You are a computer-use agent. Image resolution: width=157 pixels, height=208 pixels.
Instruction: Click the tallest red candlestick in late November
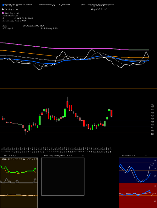(x=68, y=104)
